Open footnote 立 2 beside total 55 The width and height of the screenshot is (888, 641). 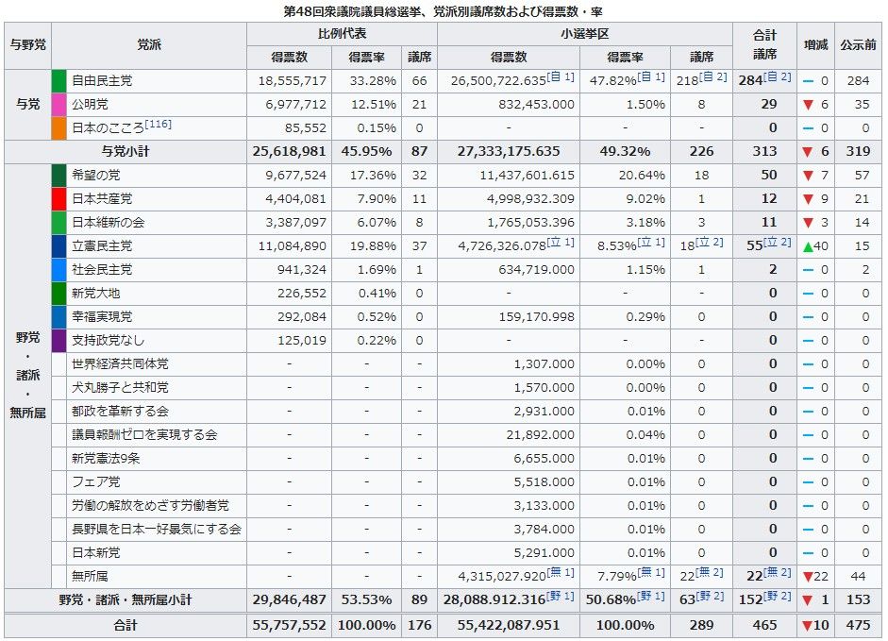tap(778, 242)
